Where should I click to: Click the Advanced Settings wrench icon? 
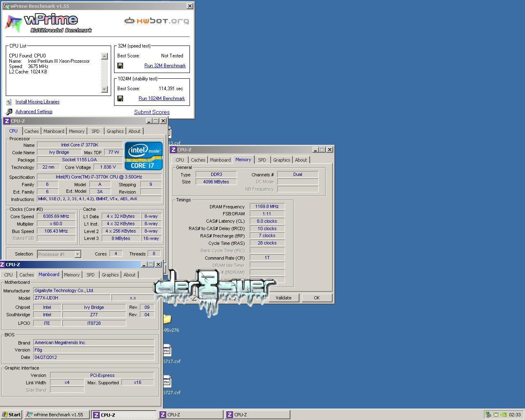click(9, 112)
